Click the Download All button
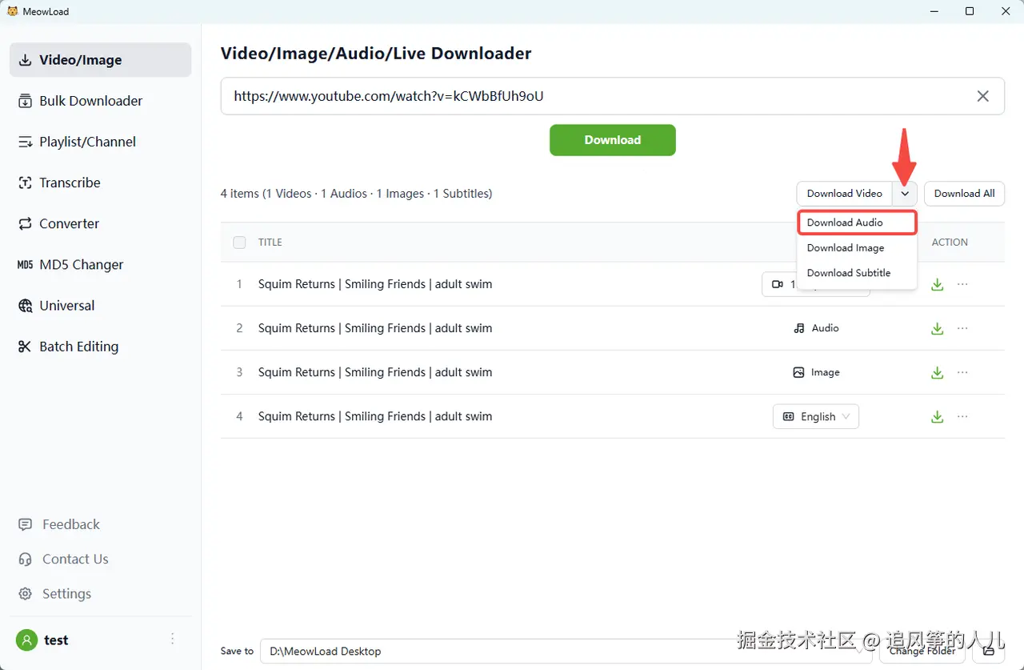This screenshot has width=1024, height=670. pos(964,194)
